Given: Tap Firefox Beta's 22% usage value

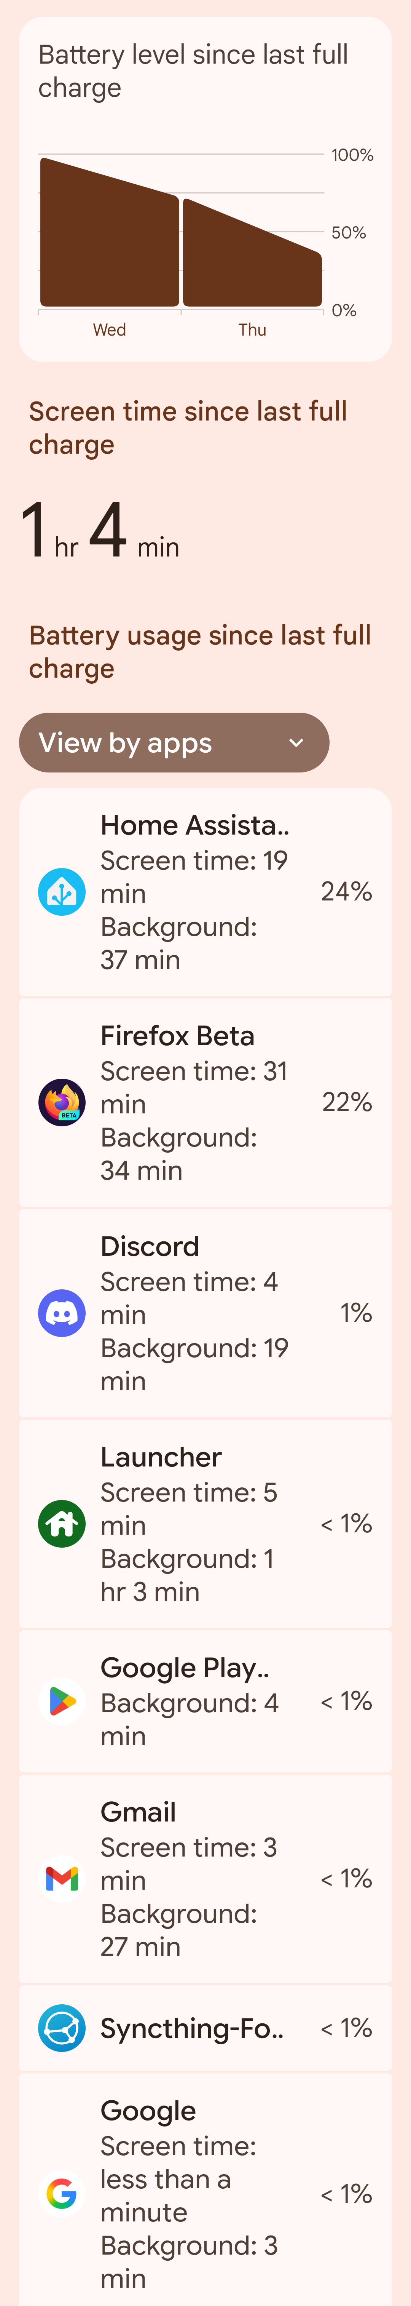Looking at the screenshot, I should (347, 1102).
